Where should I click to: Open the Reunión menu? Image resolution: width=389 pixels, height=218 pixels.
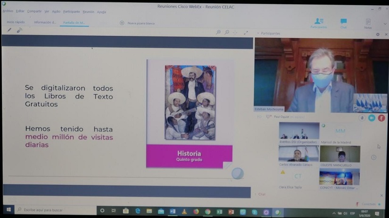88,12
